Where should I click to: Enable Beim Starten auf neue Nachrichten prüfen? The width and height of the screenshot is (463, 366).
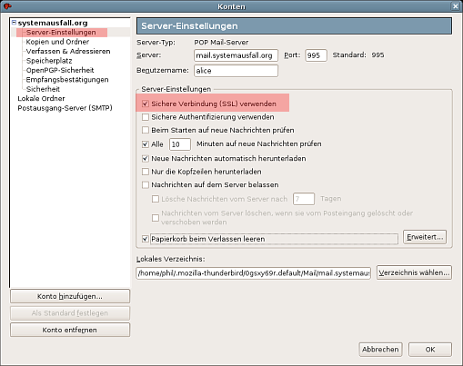click(146, 130)
